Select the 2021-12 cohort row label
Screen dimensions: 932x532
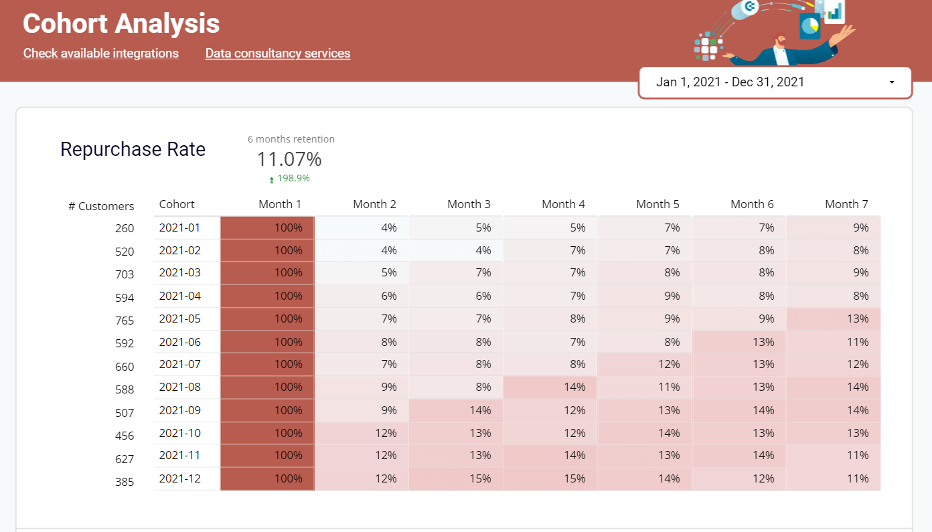(179, 478)
